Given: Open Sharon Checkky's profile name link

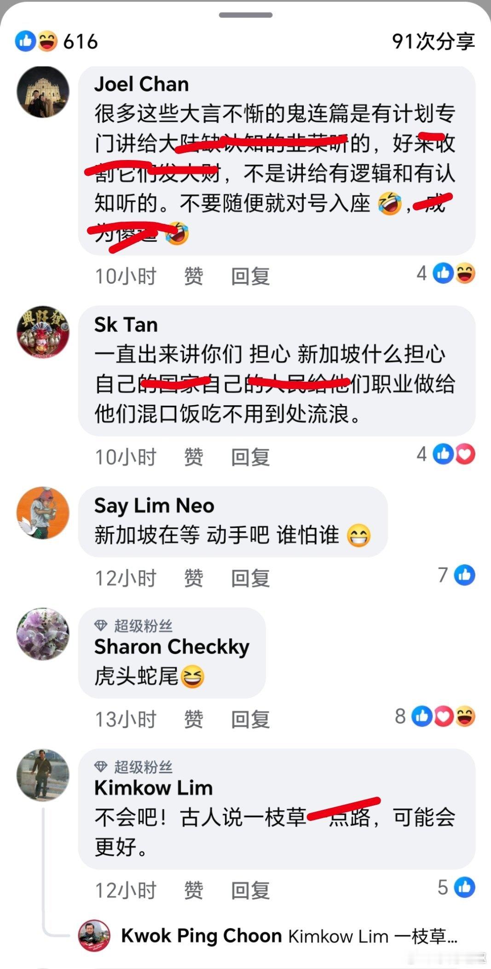Looking at the screenshot, I should point(172,647).
